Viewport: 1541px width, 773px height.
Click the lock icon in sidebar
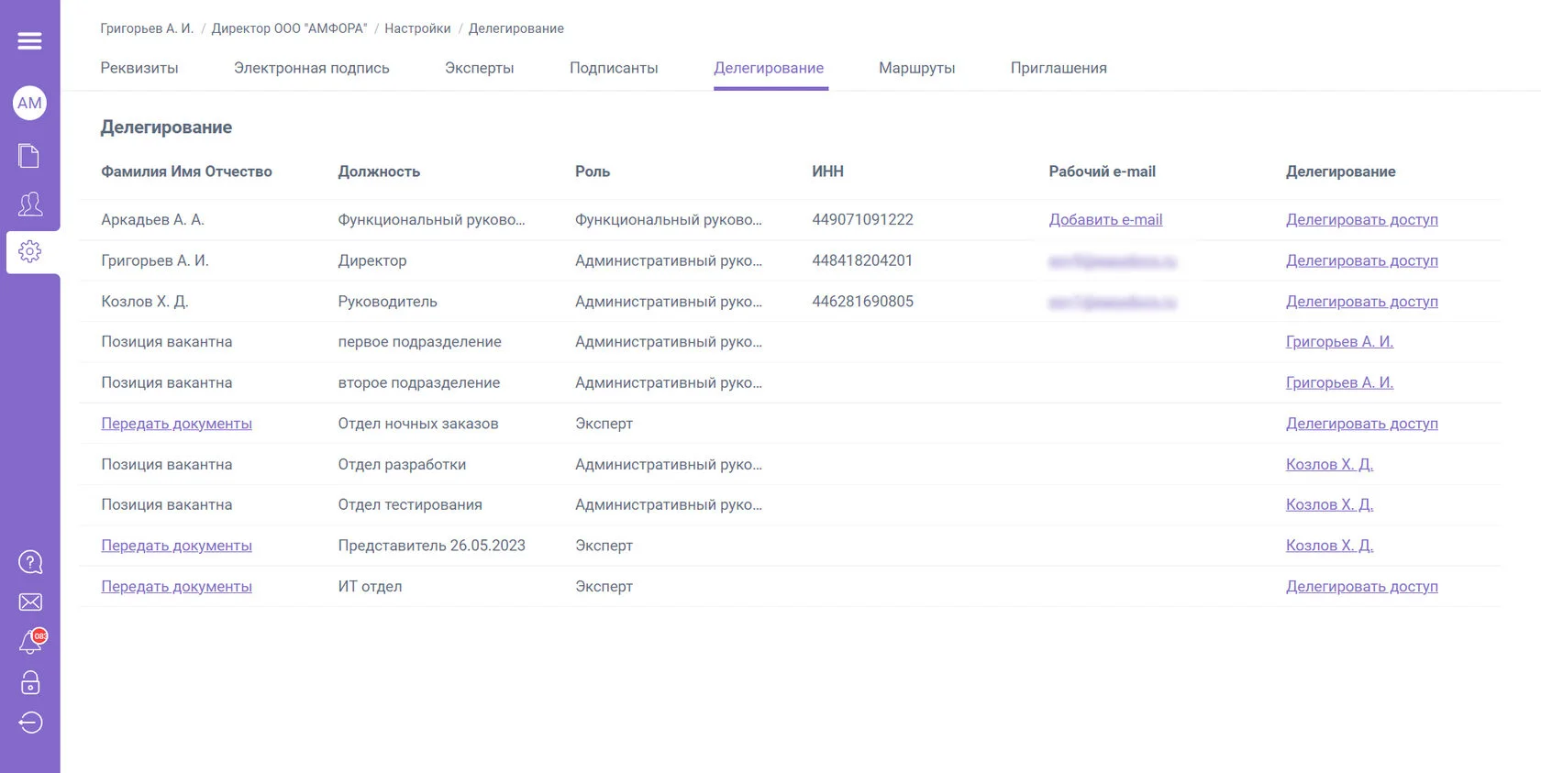click(x=29, y=683)
